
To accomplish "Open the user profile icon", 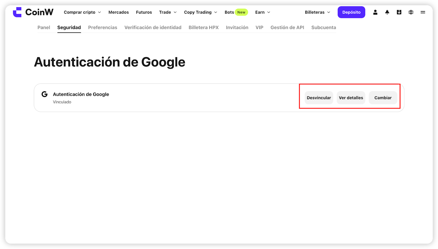I will 375,12.
